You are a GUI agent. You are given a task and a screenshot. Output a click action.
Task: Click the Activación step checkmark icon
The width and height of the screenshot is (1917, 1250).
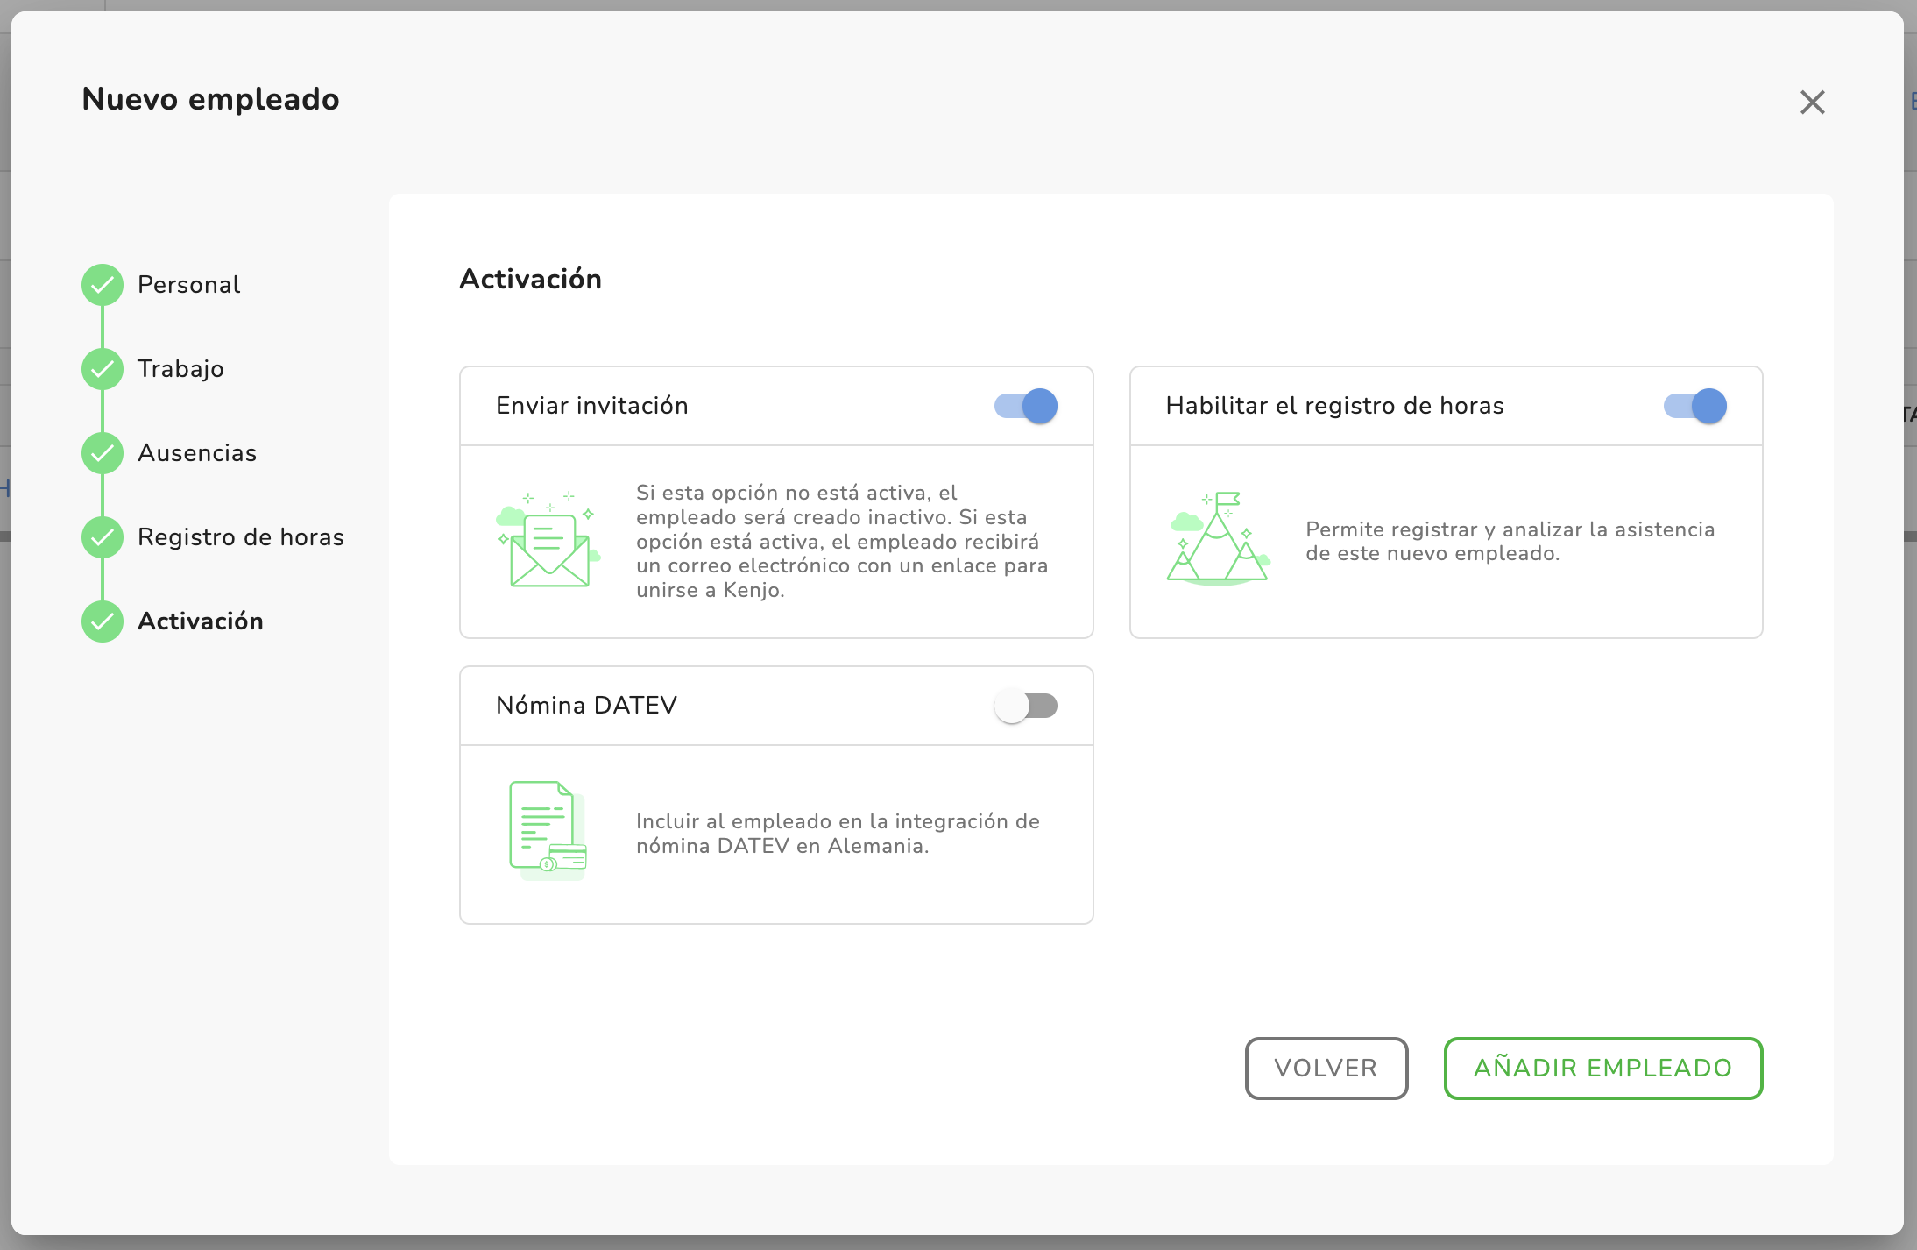103,621
